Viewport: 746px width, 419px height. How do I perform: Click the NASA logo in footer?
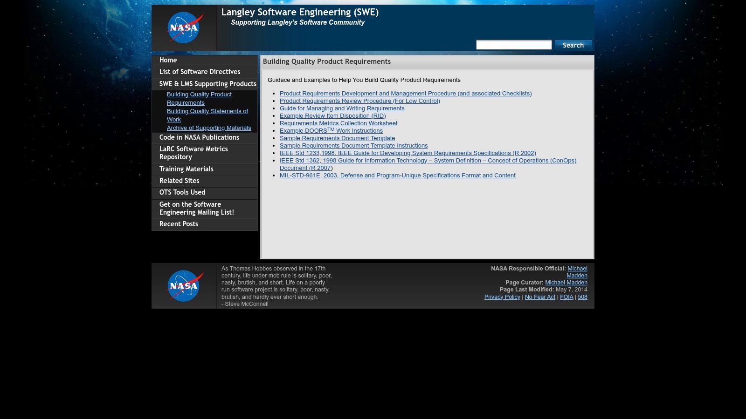pos(185,286)
